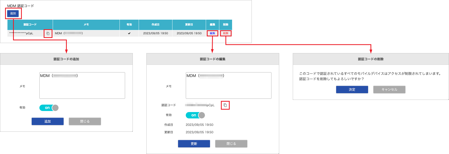Focus the メモ text area in add dialog
This screenshot has height=154, width=449.
(x=82, y=85)
